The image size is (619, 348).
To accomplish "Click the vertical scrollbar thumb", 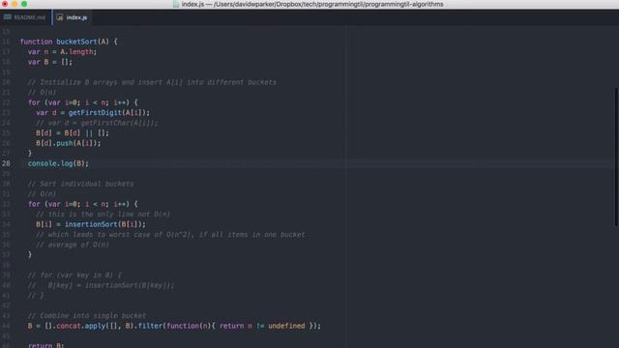I will click(616, 157).
